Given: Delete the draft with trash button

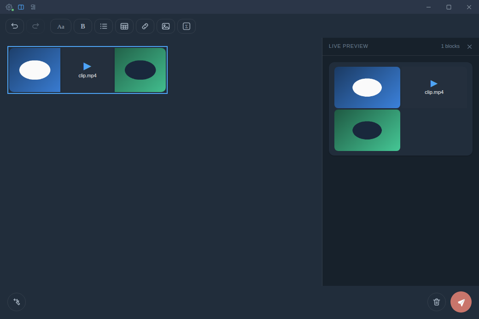Looking at the screenshot, I should (437, 302).
